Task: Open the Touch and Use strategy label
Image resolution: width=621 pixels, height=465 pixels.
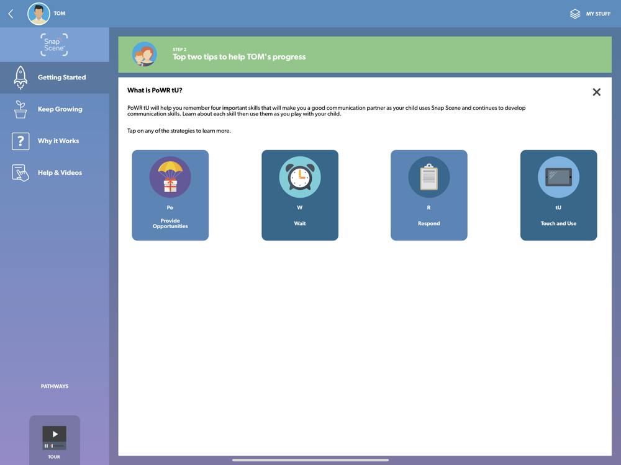Action: (558, 223)
